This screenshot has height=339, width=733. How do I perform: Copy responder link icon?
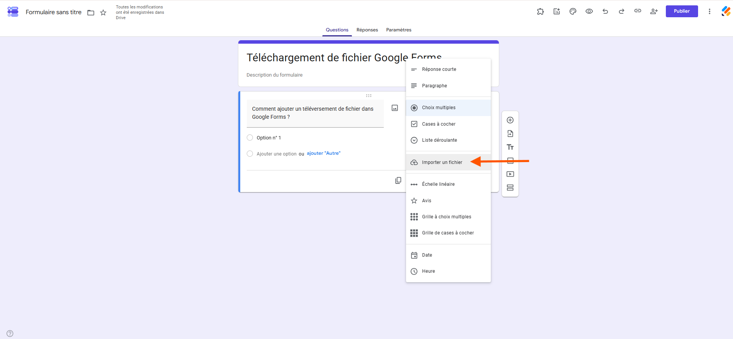pyautogui.click(x=638, y=11)
